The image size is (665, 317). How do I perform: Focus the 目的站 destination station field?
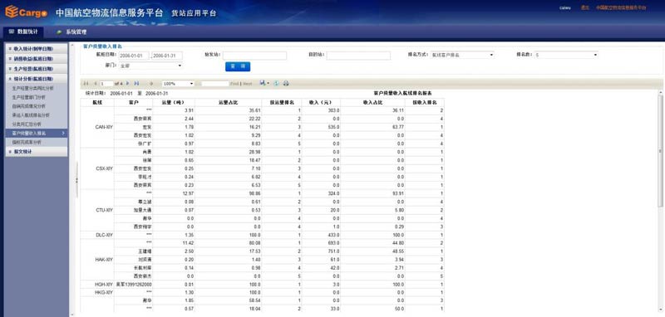click(x=358, y=56)
